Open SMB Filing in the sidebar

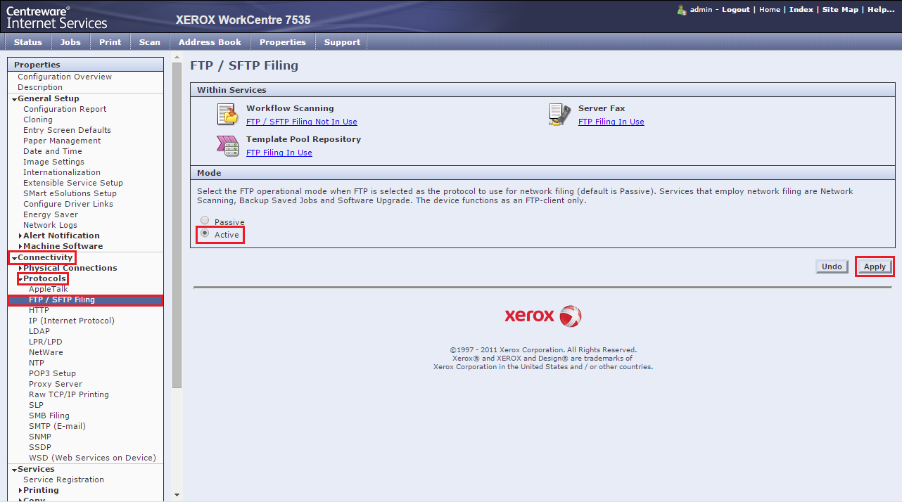[x=49, y=416]
